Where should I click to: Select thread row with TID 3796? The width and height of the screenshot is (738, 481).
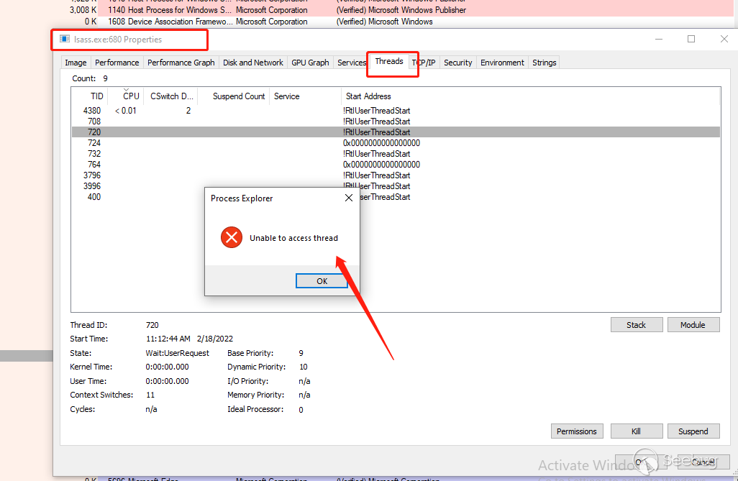pyautogui.click(x=396, y=175)
